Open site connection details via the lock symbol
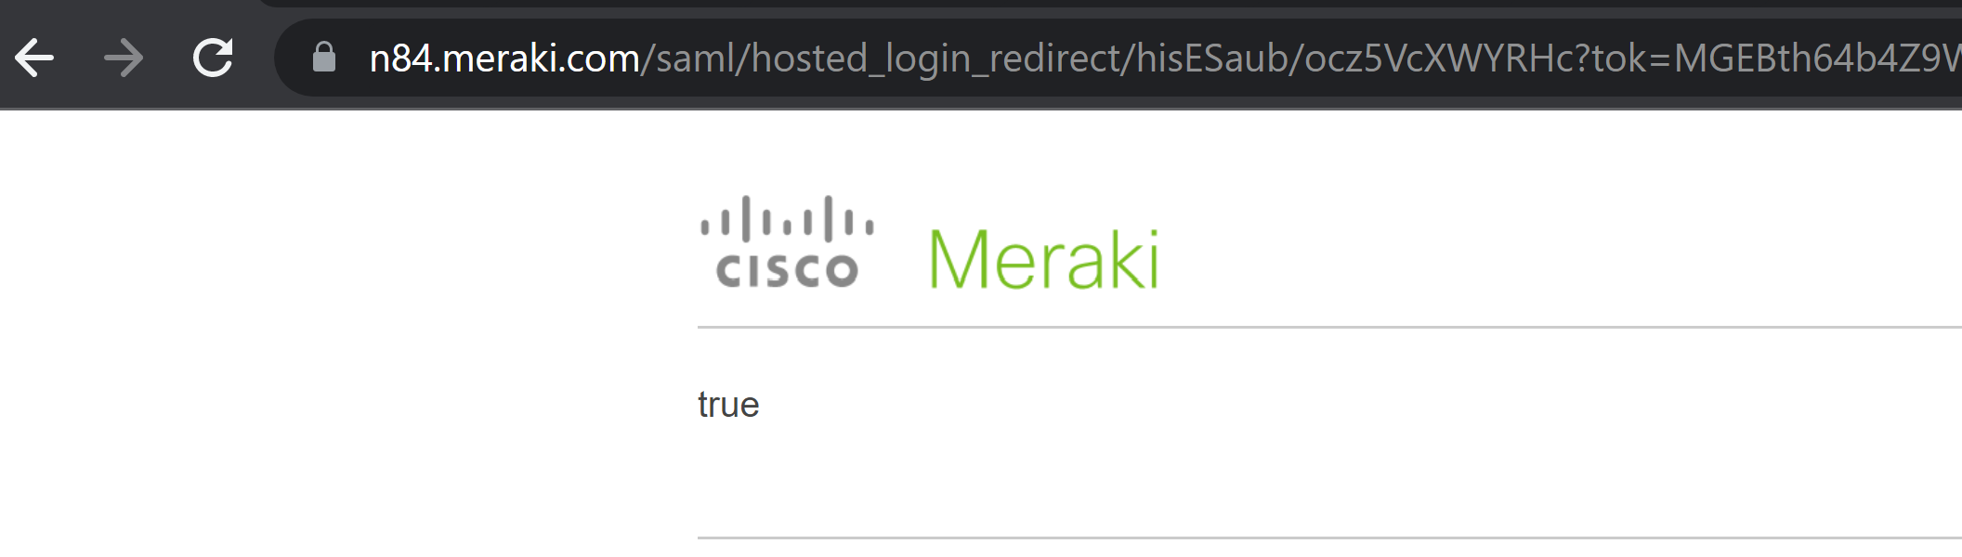 point(322,58)
